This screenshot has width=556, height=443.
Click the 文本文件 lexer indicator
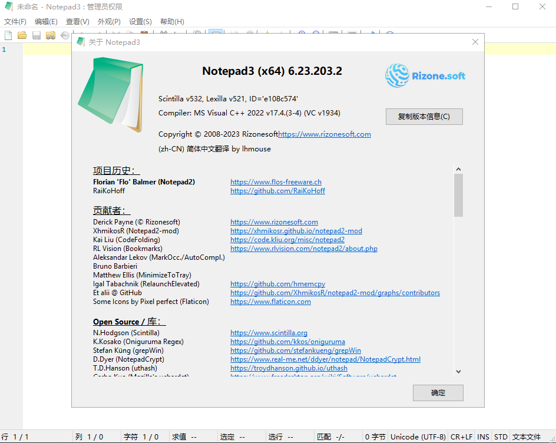527,437
